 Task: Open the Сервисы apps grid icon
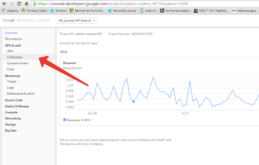pos(4,11)
